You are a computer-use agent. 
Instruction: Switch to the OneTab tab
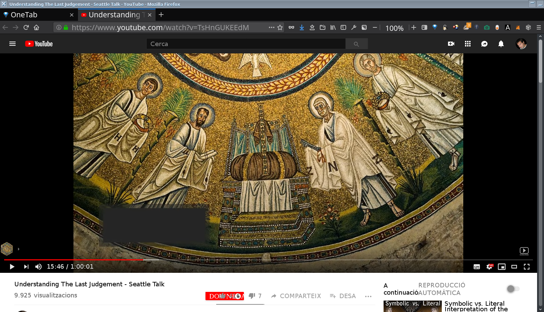coord(38,15)
